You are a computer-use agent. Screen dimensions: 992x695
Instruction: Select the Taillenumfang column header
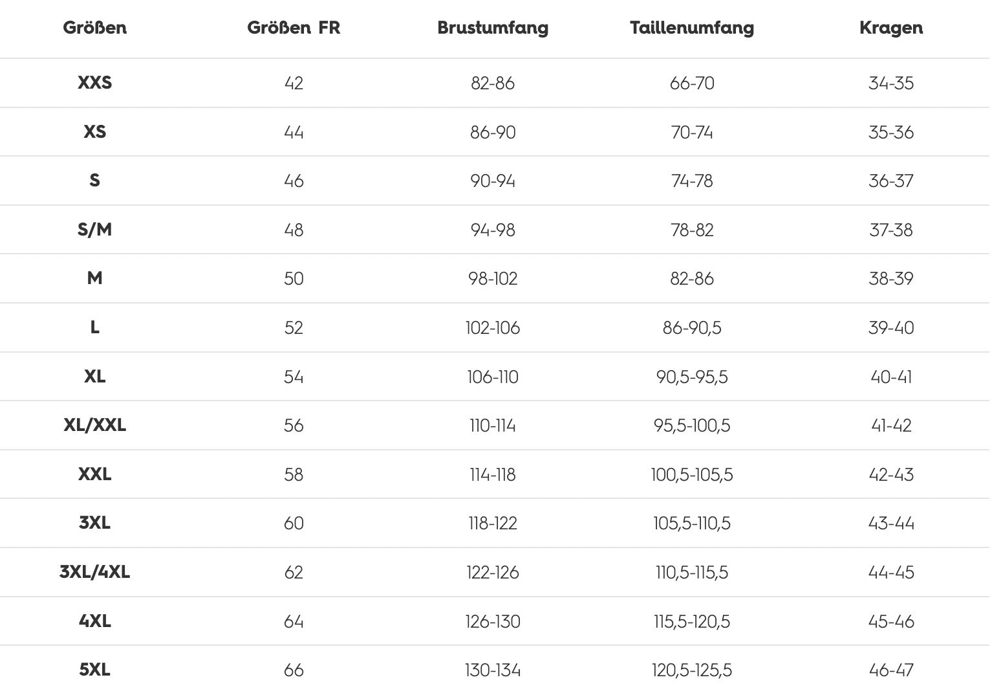point(692,28)
